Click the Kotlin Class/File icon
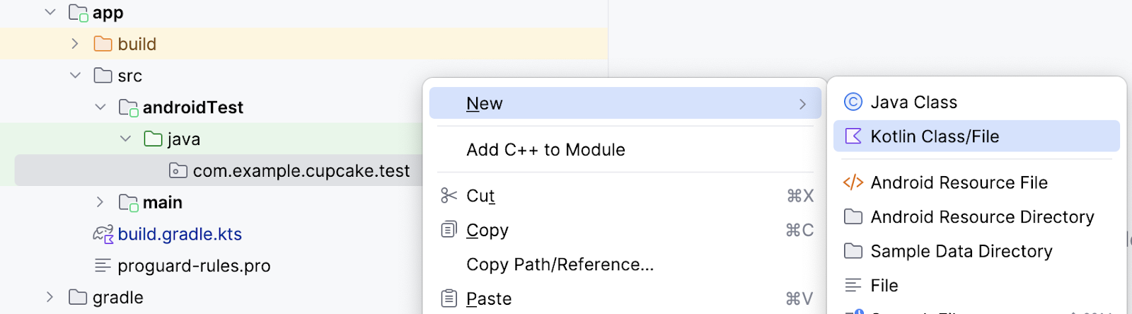The image size is (1132, 314). 853,136
